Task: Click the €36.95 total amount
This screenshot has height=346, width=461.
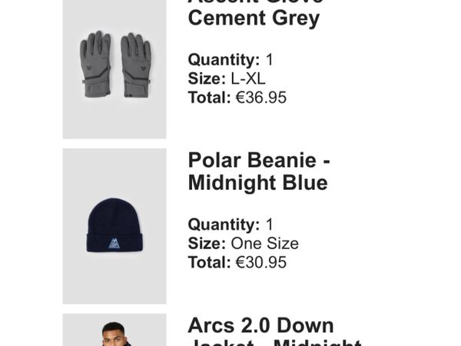Action: [x=260, y=98]
